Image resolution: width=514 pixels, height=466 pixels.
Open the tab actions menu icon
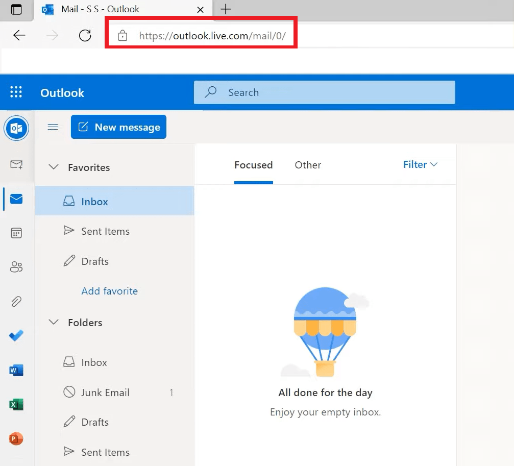pyautogui.click(x=16, y=9)
